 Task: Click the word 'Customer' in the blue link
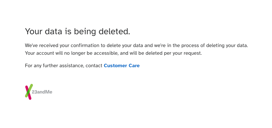coord(115,66)
